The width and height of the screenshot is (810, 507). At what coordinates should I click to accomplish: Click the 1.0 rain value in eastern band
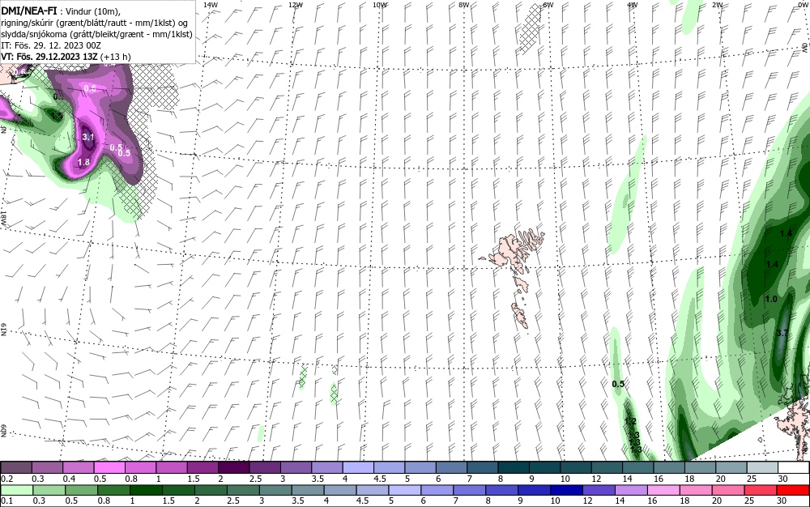(771, 299)
